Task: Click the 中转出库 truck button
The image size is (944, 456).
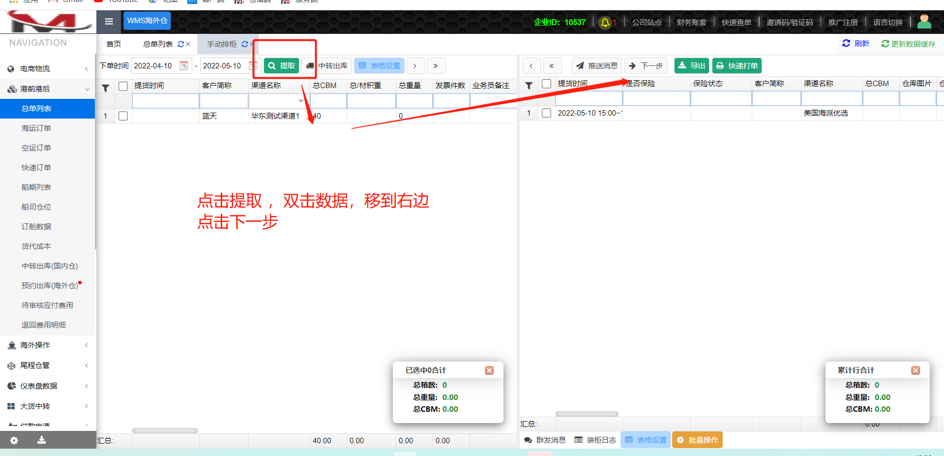Action: click(x=326, y=66)
